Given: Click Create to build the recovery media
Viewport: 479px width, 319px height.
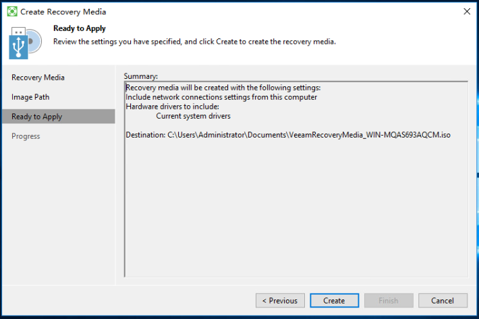Looking at the screenshot, I should (x=334, y=301).
